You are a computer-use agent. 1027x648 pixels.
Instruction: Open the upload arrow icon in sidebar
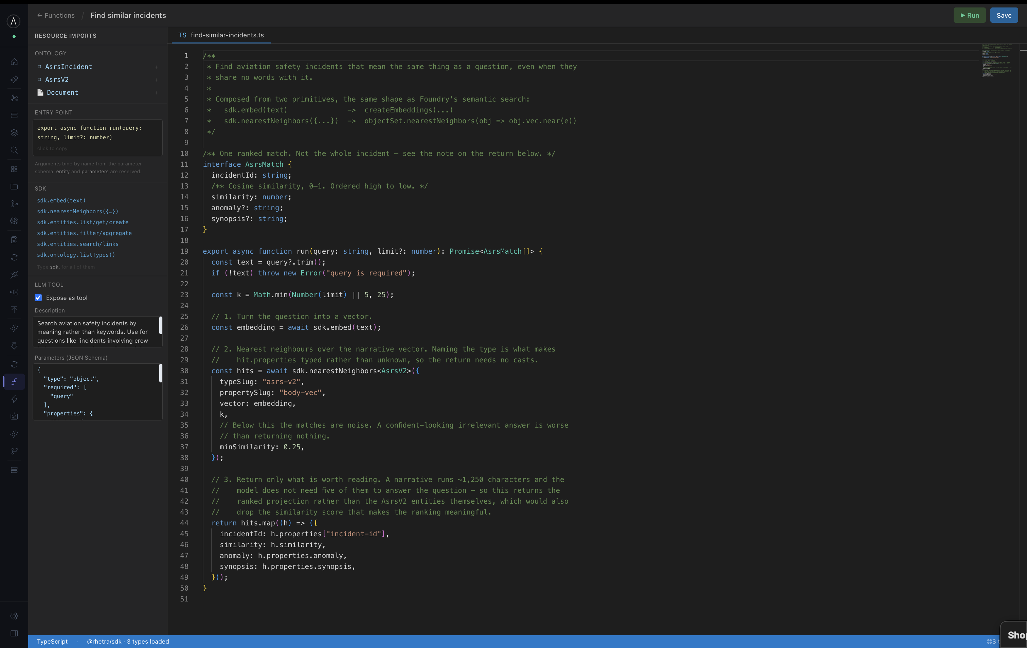click(x=14, y=309)
